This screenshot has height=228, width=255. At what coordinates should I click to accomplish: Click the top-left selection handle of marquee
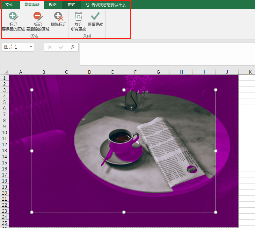32,90
